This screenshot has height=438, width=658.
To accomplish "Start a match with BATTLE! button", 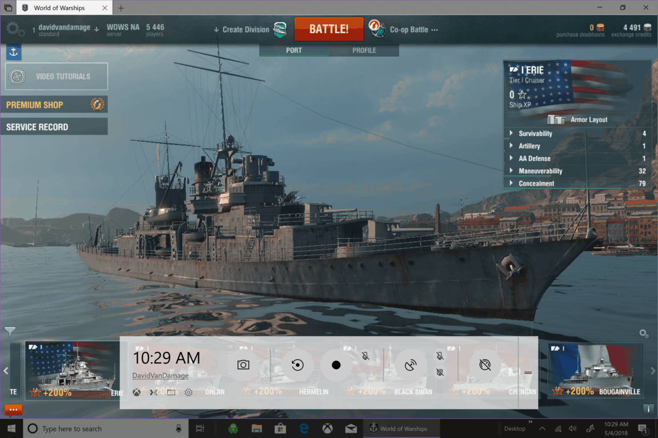I will click(x=328, y=29).
